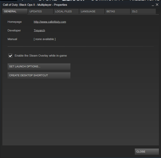
Task: Select the Language tab
Action: point(92,12)
